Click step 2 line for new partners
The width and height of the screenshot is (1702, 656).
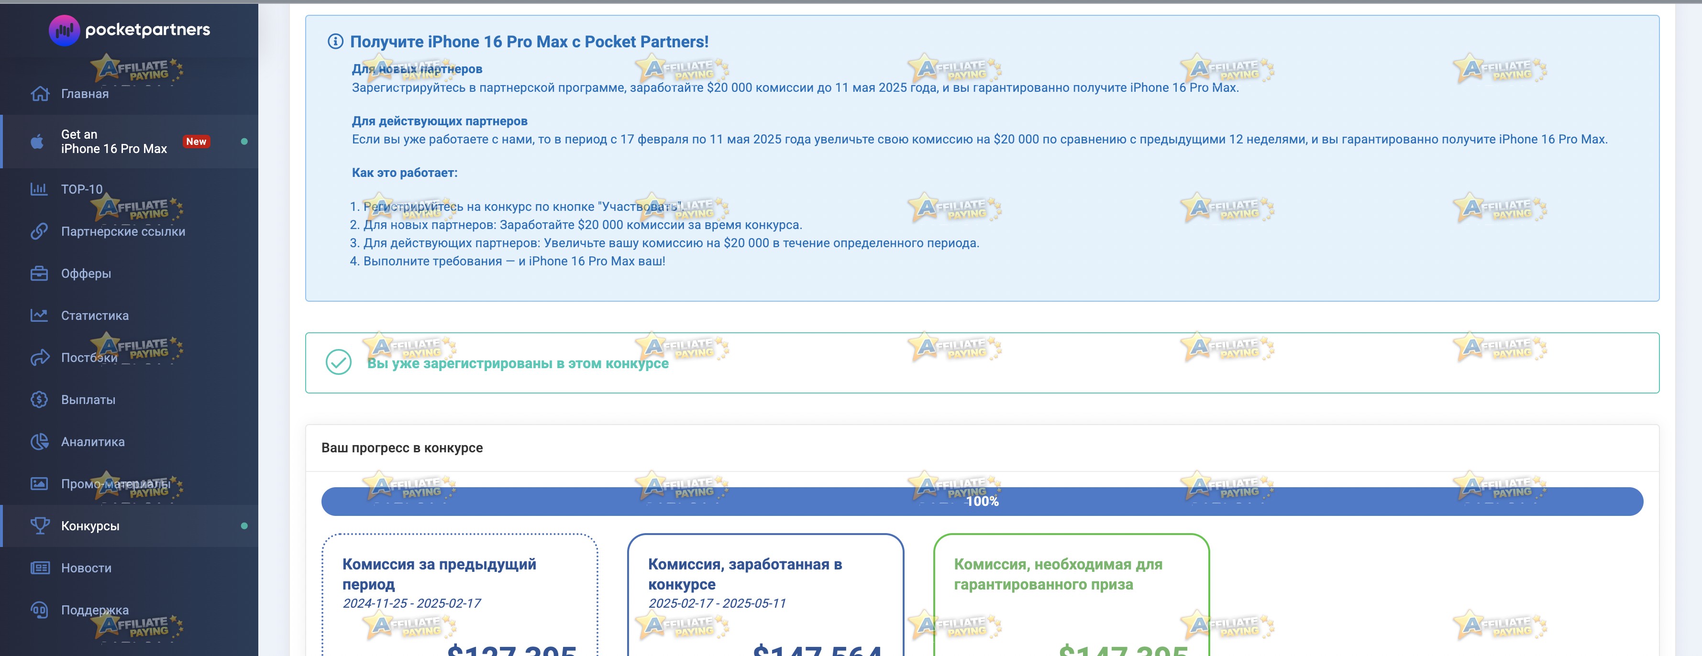(576, 225)
